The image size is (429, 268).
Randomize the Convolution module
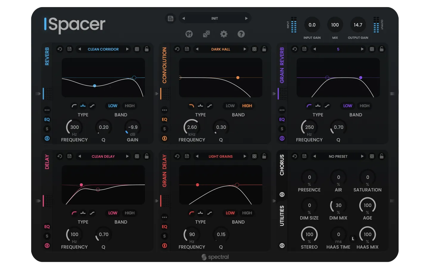coord(254,49)
